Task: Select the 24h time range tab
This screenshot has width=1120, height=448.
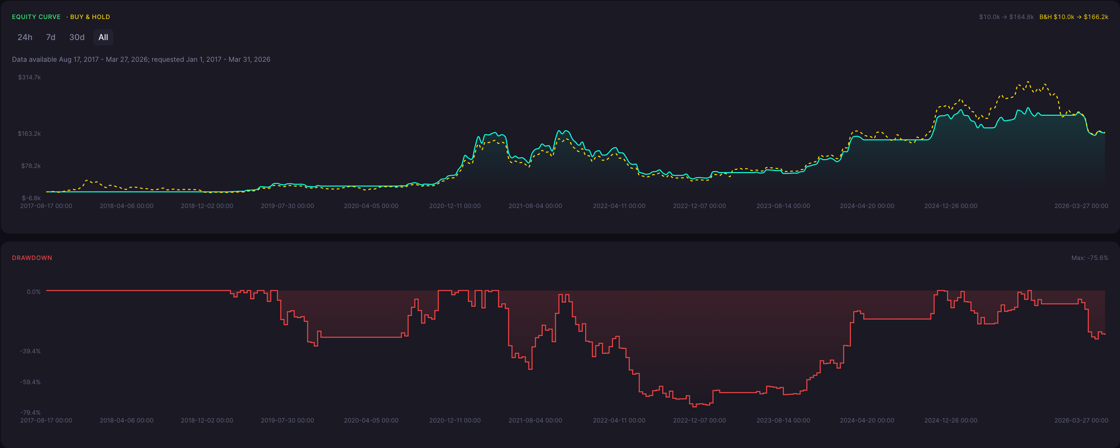Action: pos(25,37)
